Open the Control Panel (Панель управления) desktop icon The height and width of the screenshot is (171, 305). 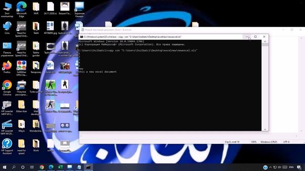click(7, 48)
